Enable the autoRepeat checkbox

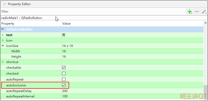click(64, 79)
